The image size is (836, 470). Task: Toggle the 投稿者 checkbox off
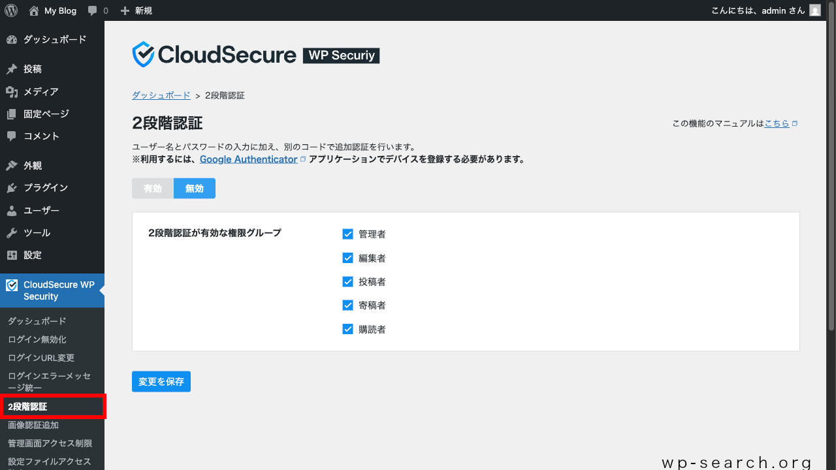tap(347, 281)
